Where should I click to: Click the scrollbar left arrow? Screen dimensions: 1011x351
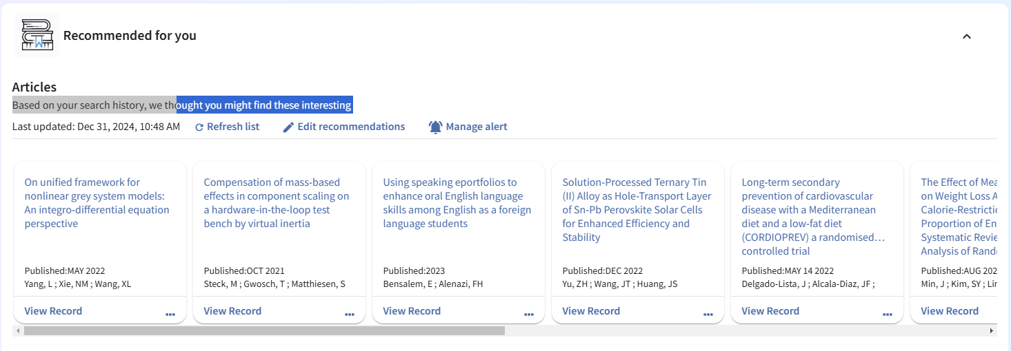coord(18,331)
